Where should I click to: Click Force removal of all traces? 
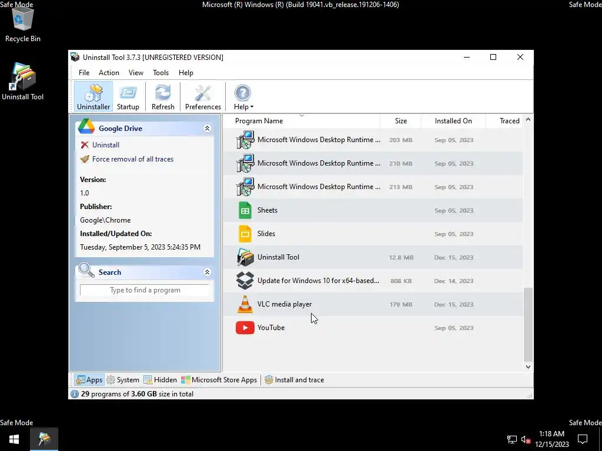tap(133, 159)
